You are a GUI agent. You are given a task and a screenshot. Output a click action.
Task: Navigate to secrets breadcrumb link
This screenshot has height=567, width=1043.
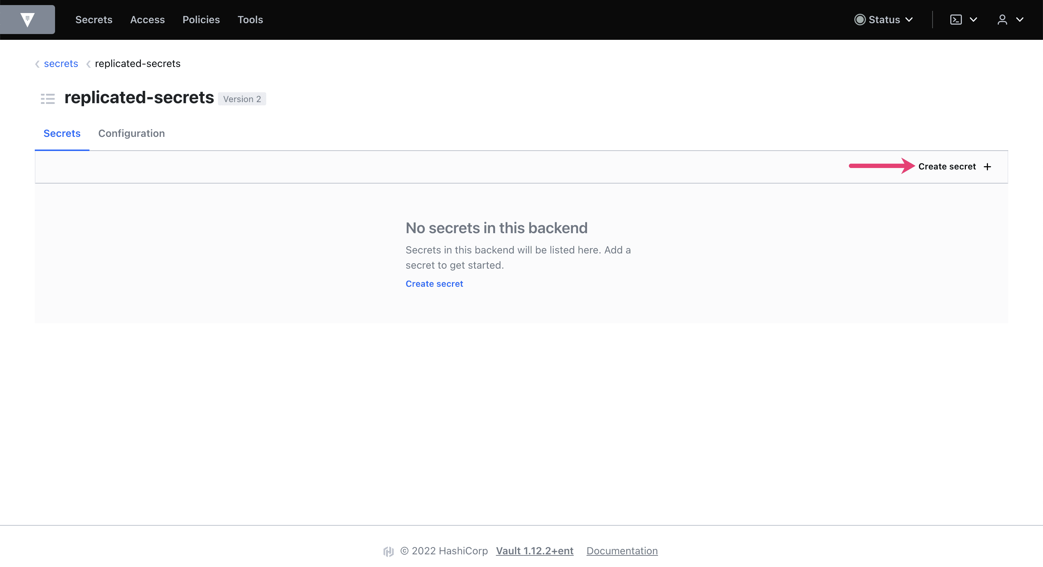[61, 64]
